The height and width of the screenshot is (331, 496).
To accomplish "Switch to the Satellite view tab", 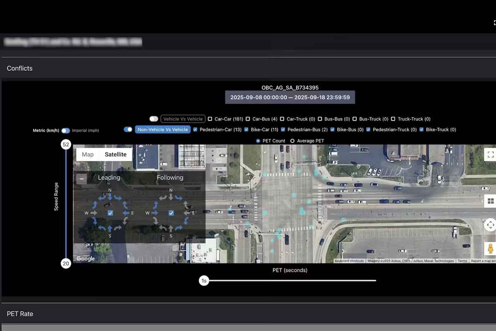I will 115,154.
